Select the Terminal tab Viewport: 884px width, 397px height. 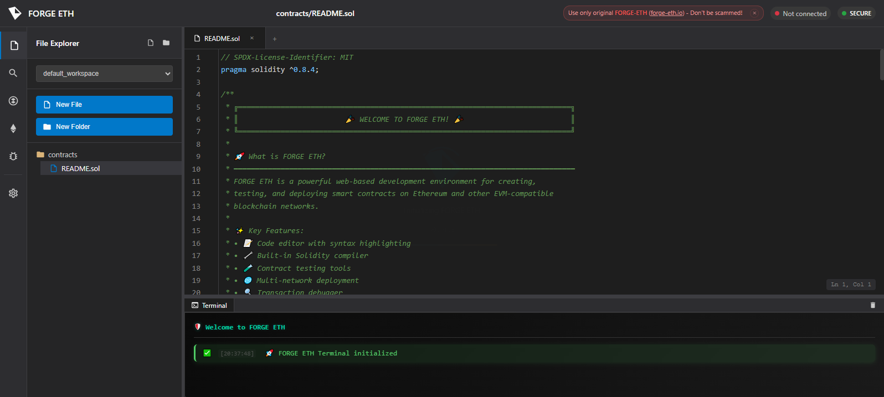[209, 305]
